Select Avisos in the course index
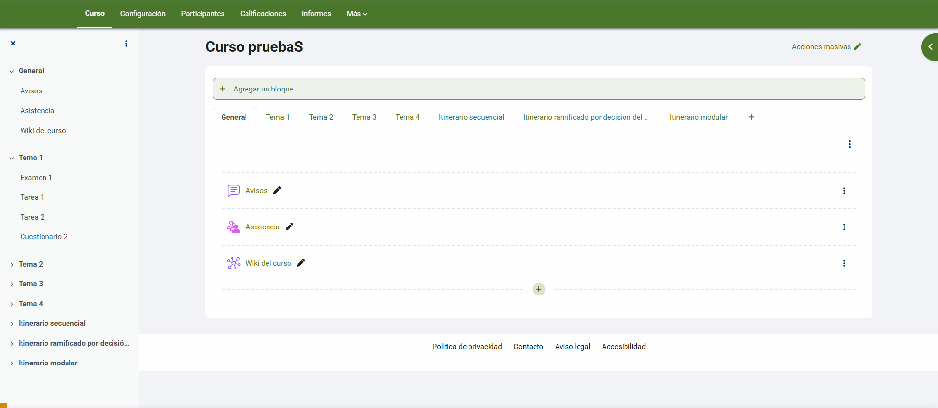938x408 pixels. pyautogui.click(x=31, y=91)
